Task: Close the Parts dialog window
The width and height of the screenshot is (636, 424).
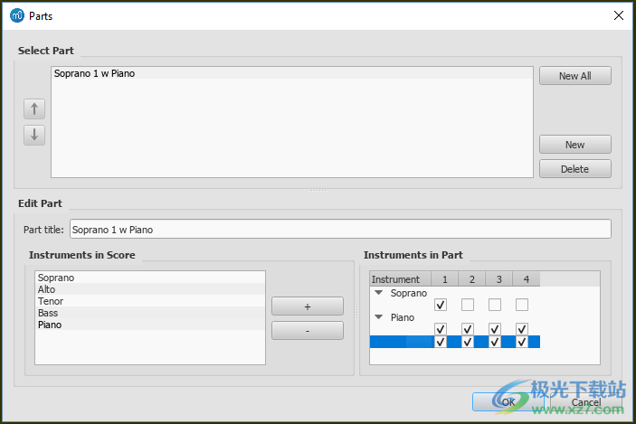Action: click(x=619, y=15)
